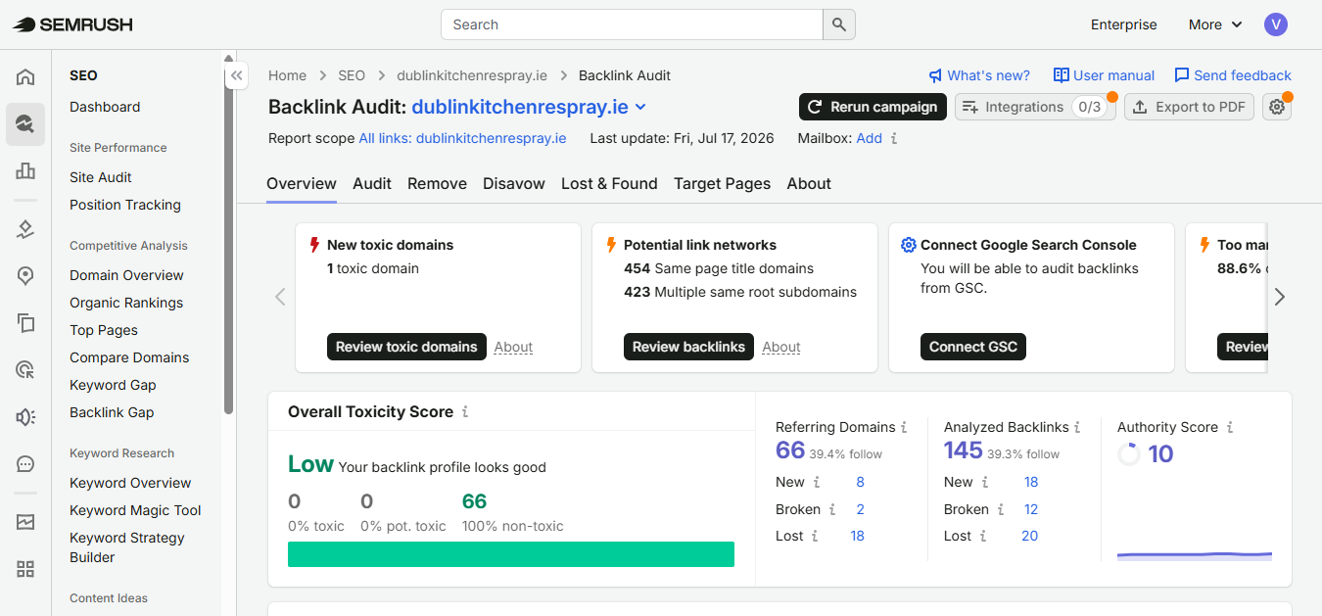Open the apps grid rail icon
The width and height of the screenshot is (1322, 616).
click(25, 569)
